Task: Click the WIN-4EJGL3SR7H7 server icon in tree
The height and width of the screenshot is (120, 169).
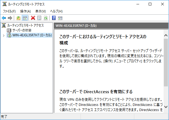Action: point(9,35)
